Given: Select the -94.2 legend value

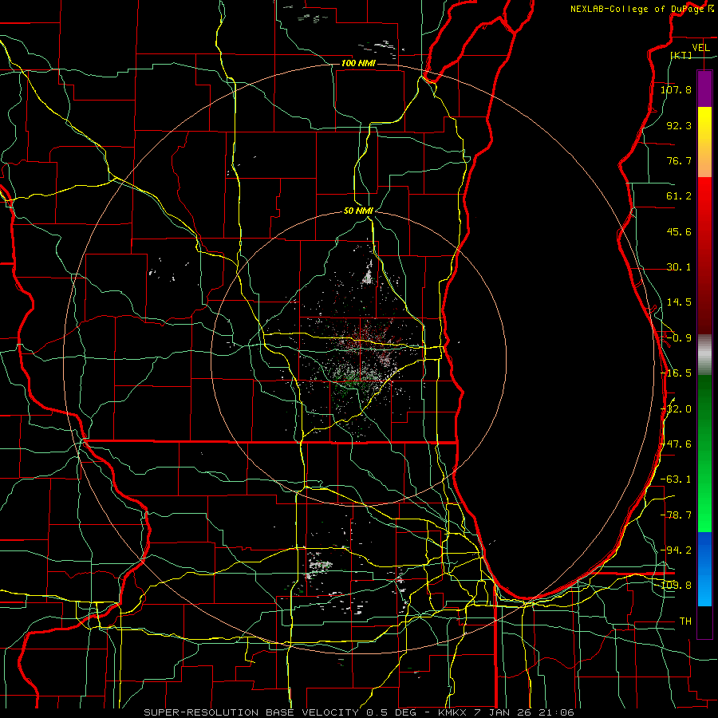Looking at the screenshot, I should coord(676,550).
